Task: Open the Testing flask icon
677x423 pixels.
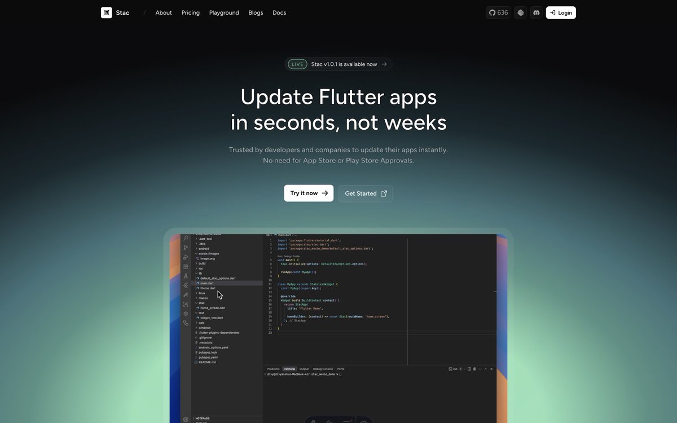Action: (186, 276)
